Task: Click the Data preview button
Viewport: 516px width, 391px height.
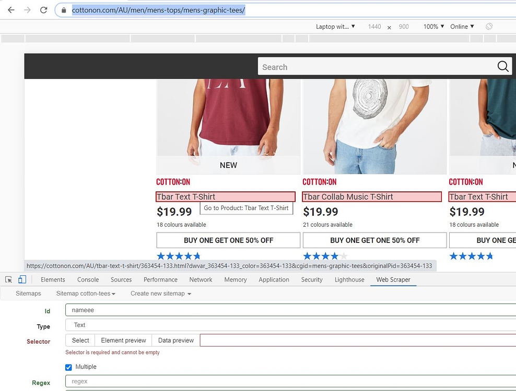Action: pos(175,340)
